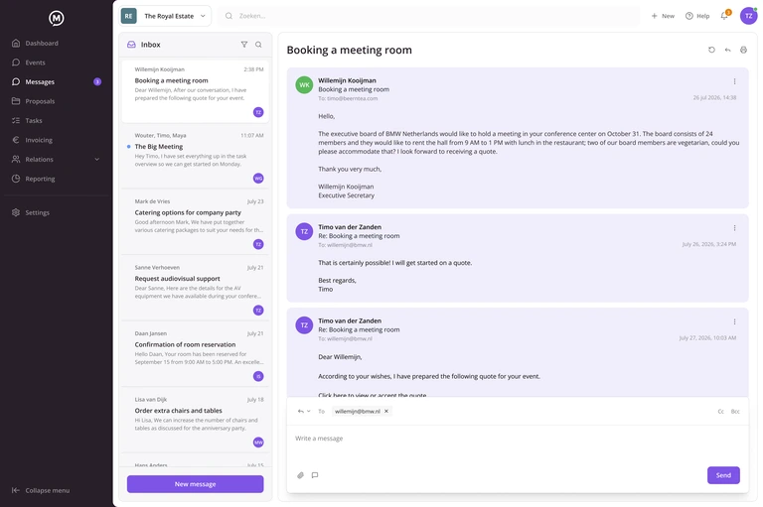Image resolution: width=763 pixels, height=507 pixels.
Task: Click the unread badge next to Messages
Action: point(97,81)
